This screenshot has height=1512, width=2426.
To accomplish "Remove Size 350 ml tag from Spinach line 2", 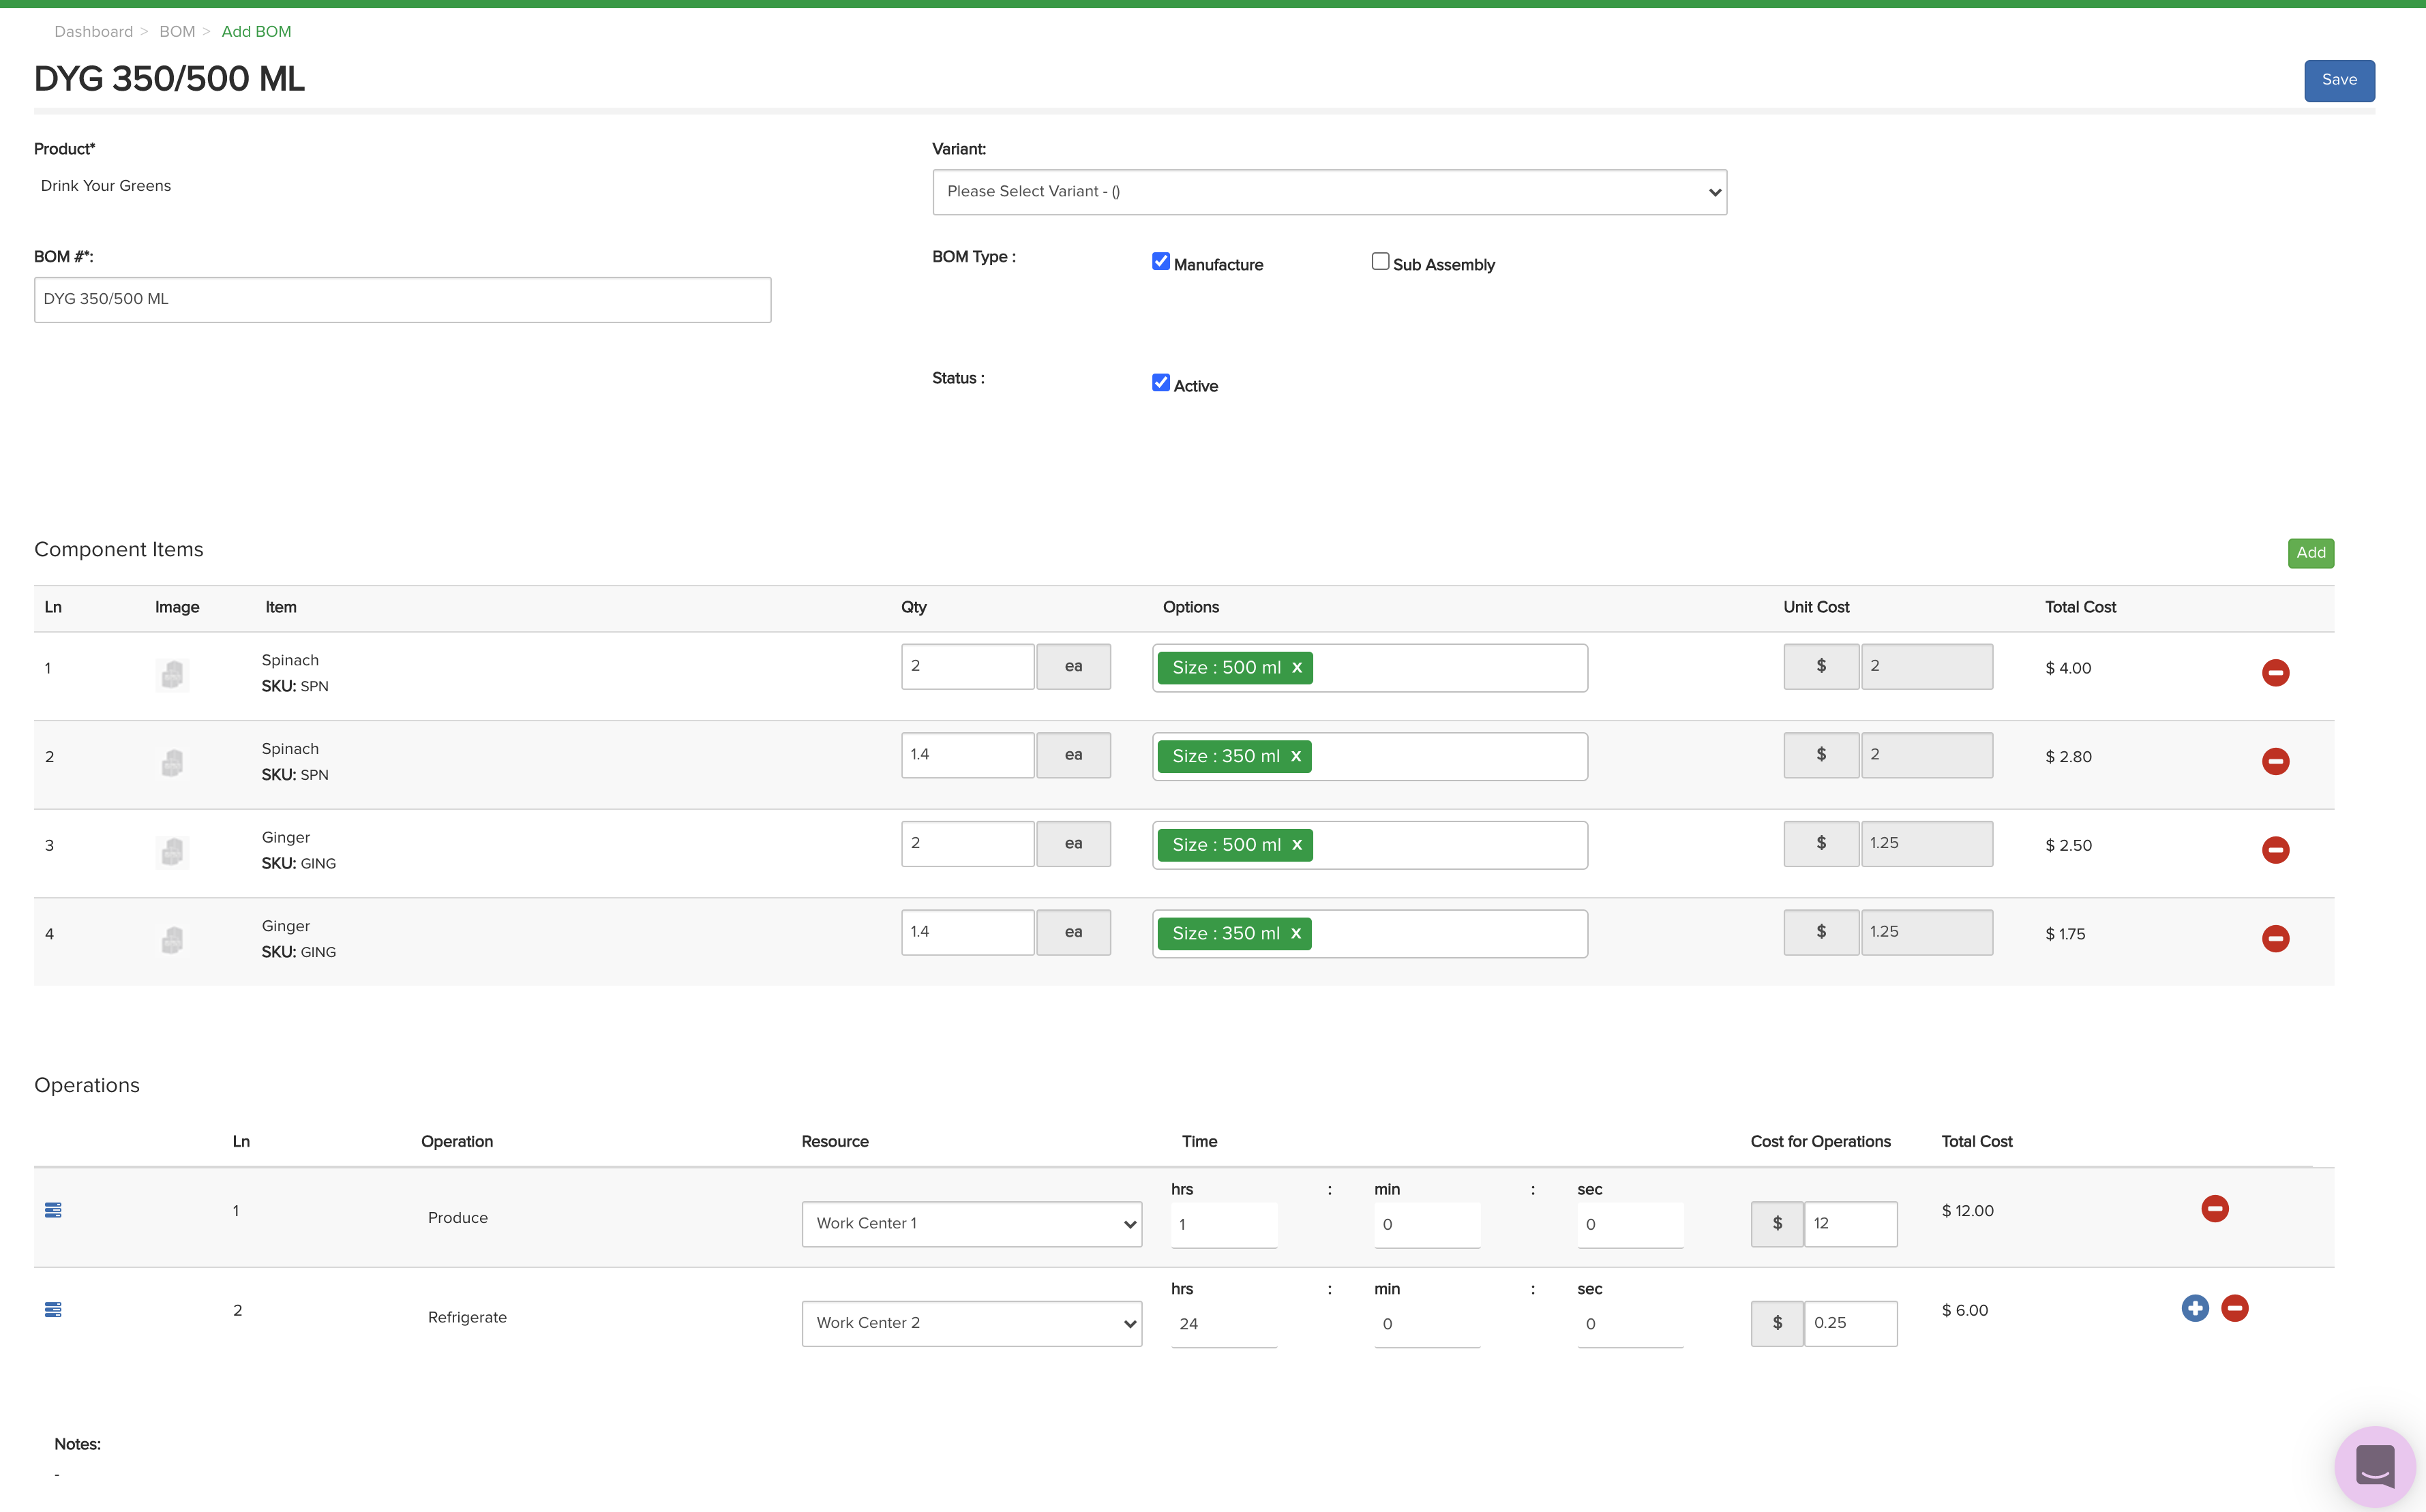I will [x=1296, y=756].
